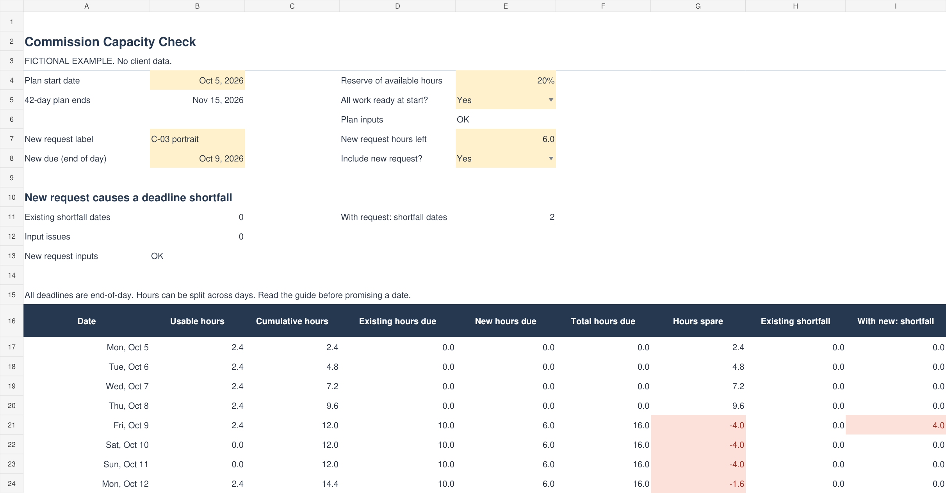
Task: Click the red 4.0 shortfall cell for Oct 9
Action: click(x=896, y=425)
